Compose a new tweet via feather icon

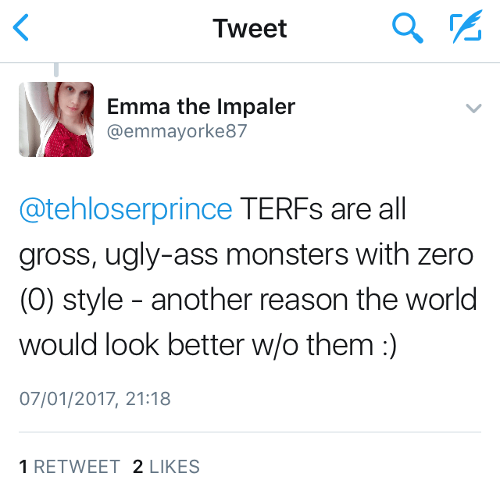[x=466, y=30]
